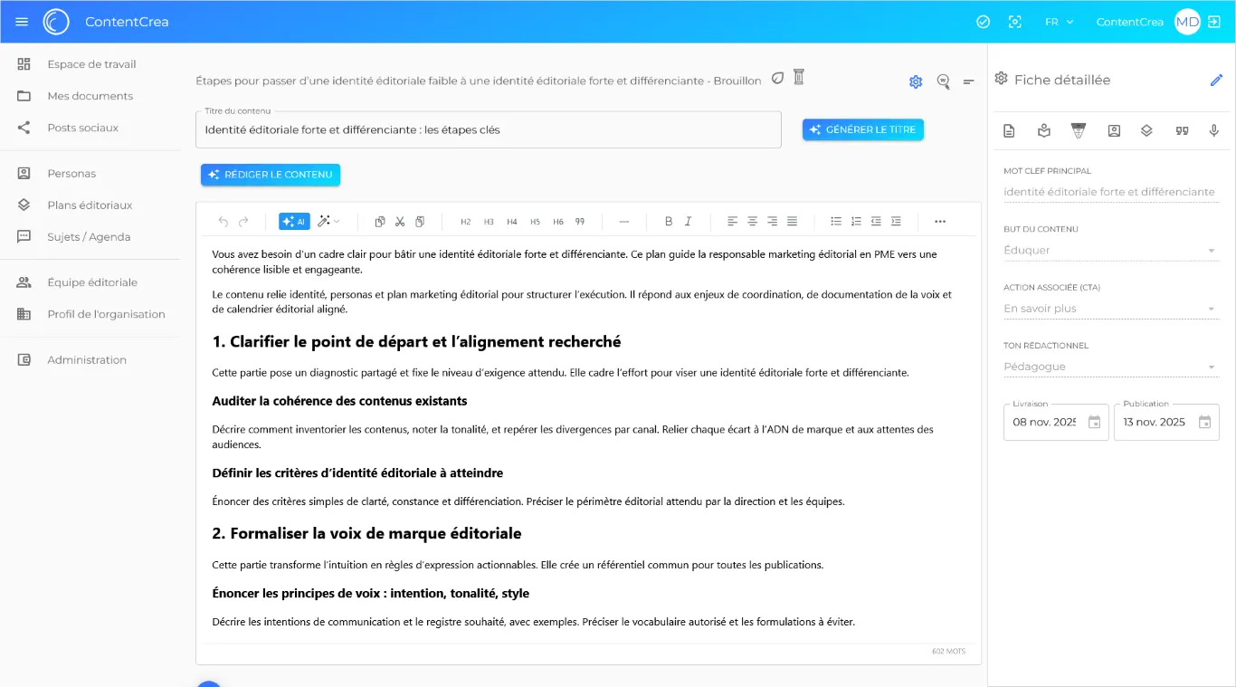Click the Titre du contenu input field
This screenshot has width=1236, height=687.
488,129
